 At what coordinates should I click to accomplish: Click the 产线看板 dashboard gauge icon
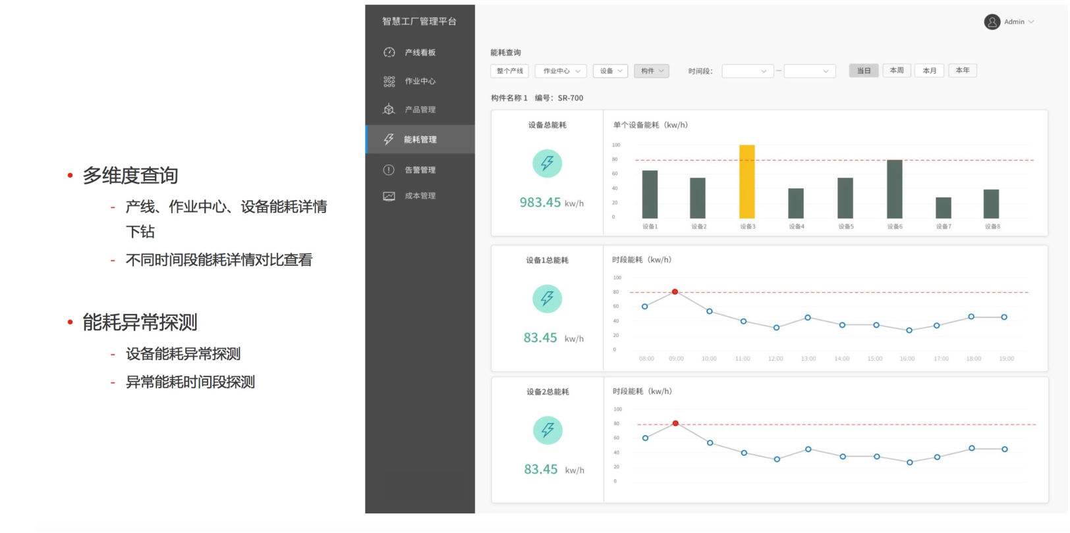tap(389, 52)
